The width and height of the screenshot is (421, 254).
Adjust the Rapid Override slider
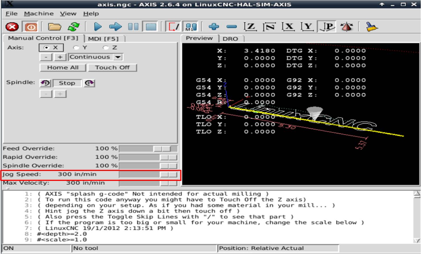[148, 157]
